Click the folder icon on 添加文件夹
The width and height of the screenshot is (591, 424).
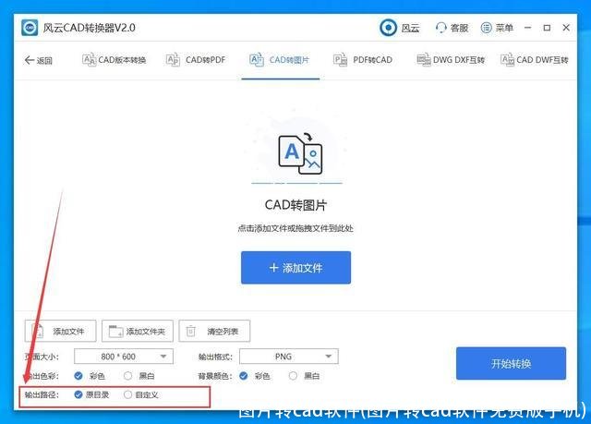coord(115,332)
